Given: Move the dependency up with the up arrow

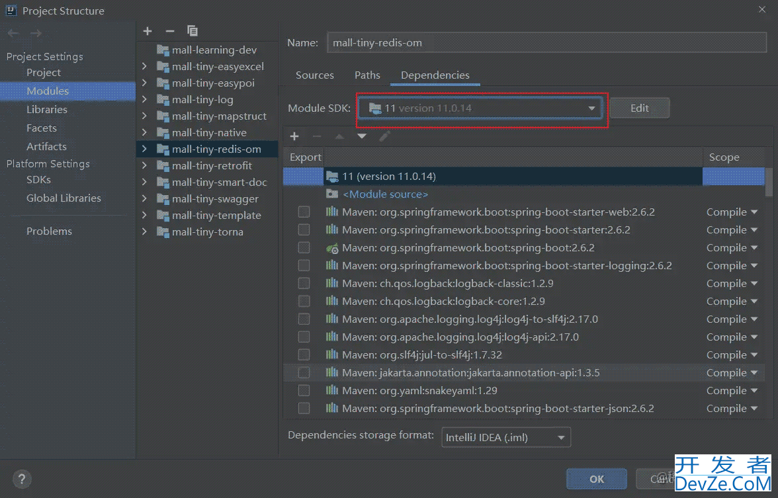Looking at the screenshot, I should 339,136.
